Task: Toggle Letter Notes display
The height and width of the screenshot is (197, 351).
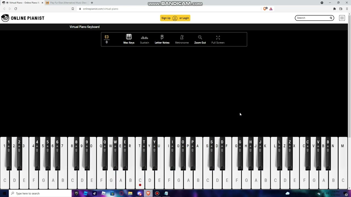Action: pyautogui.click(x=162, y=39)
